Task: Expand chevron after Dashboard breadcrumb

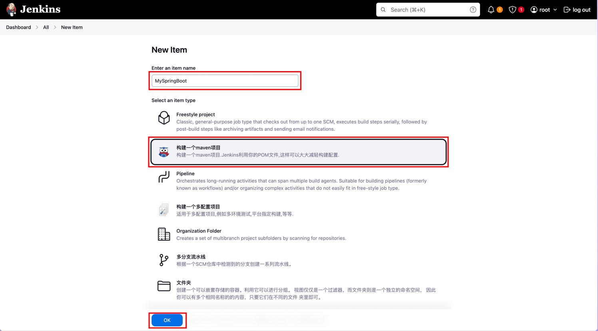Action: [37, 27]
